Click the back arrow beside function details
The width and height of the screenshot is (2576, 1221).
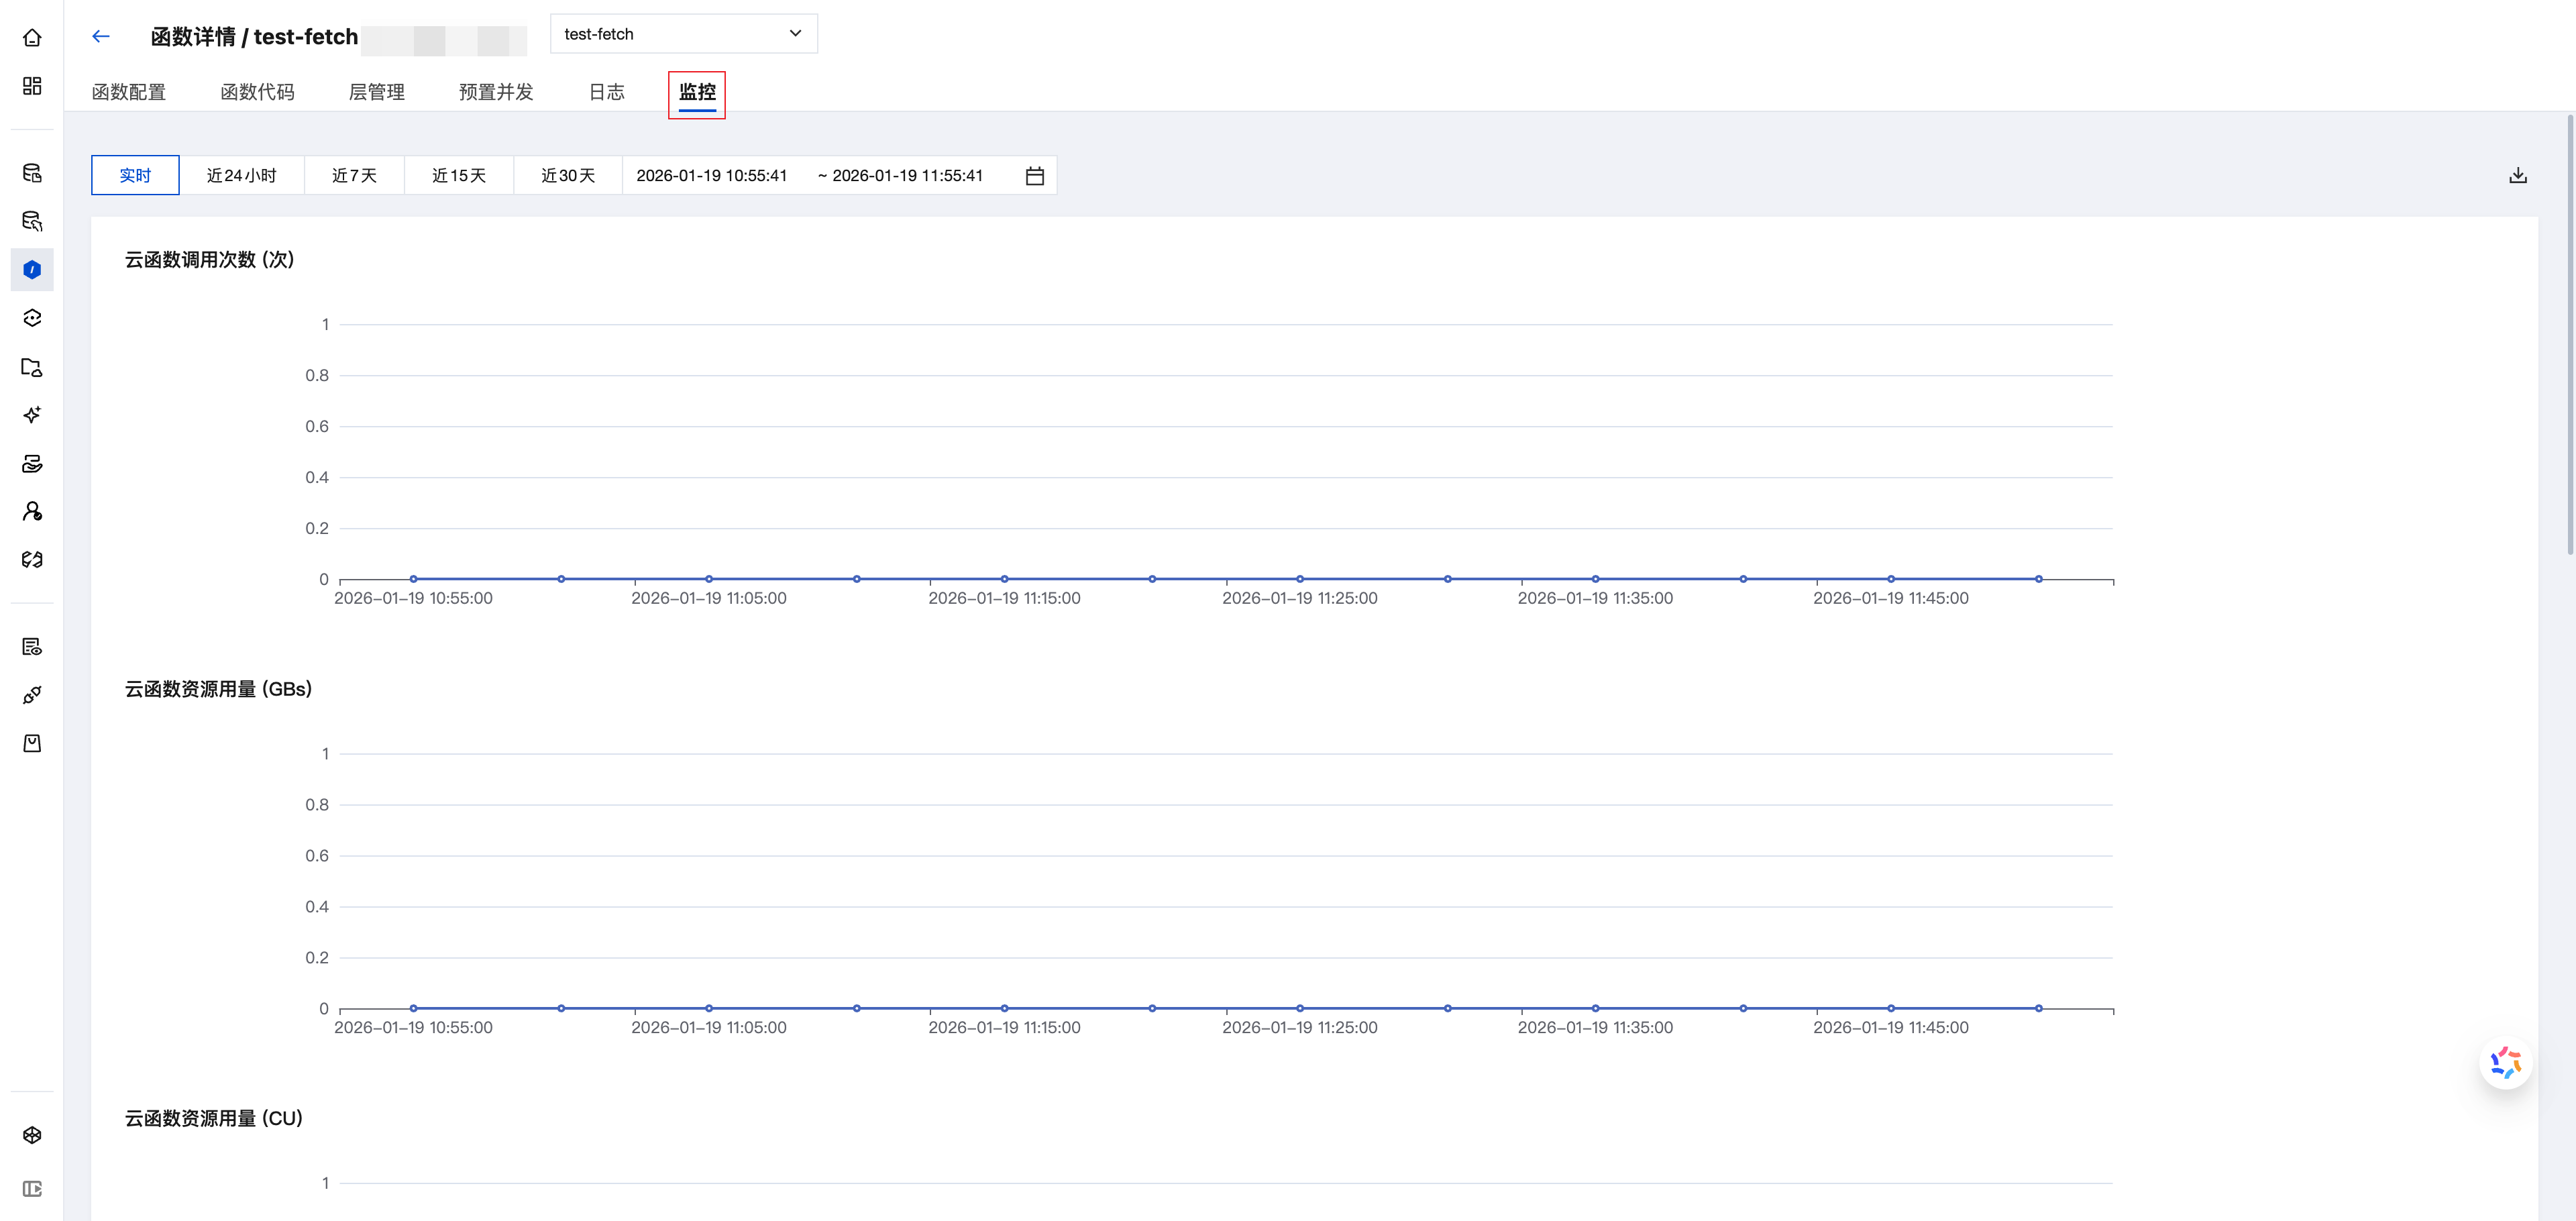click(x=100, y=37)
